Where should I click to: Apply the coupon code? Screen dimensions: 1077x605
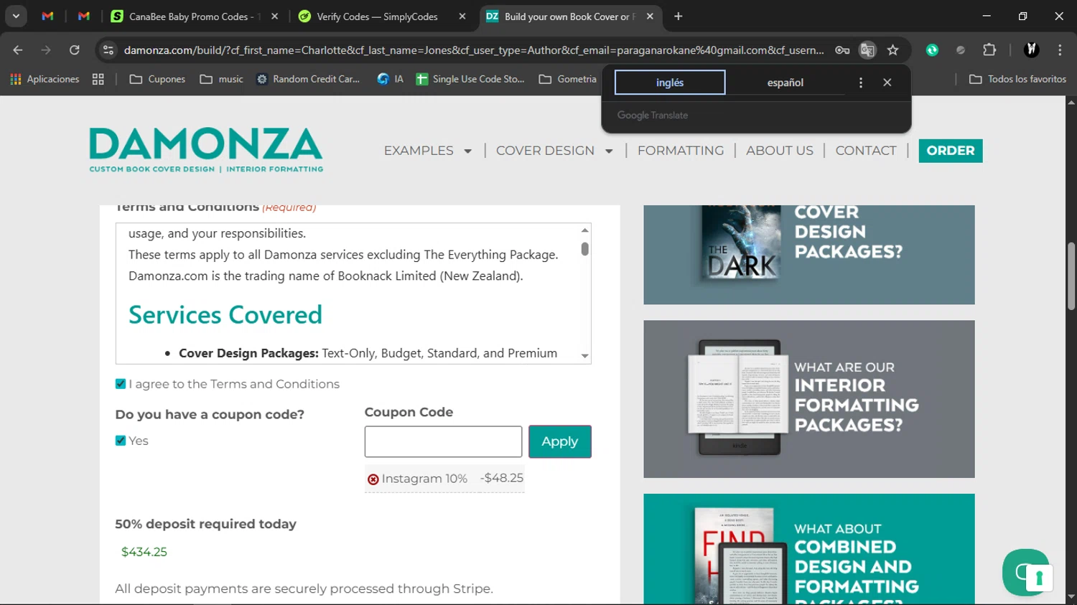pos(560,441)
